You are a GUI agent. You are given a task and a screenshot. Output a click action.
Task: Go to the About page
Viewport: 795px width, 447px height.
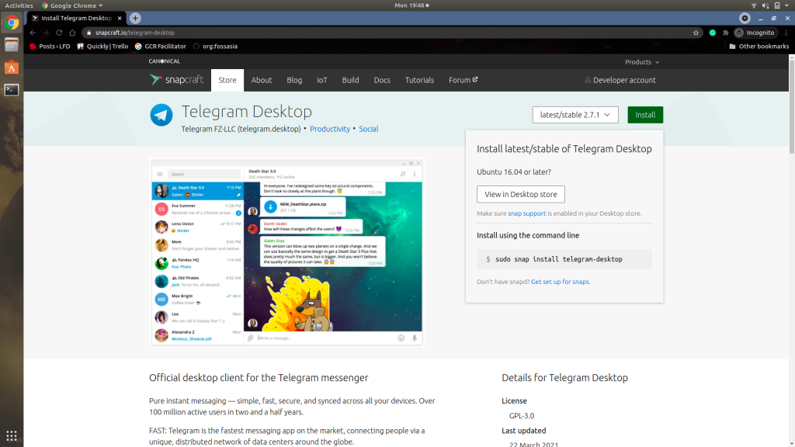(262, 80)
